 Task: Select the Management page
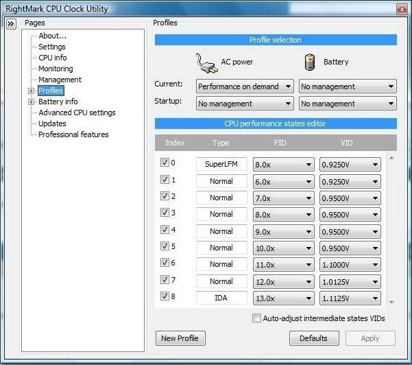point(60,80)
